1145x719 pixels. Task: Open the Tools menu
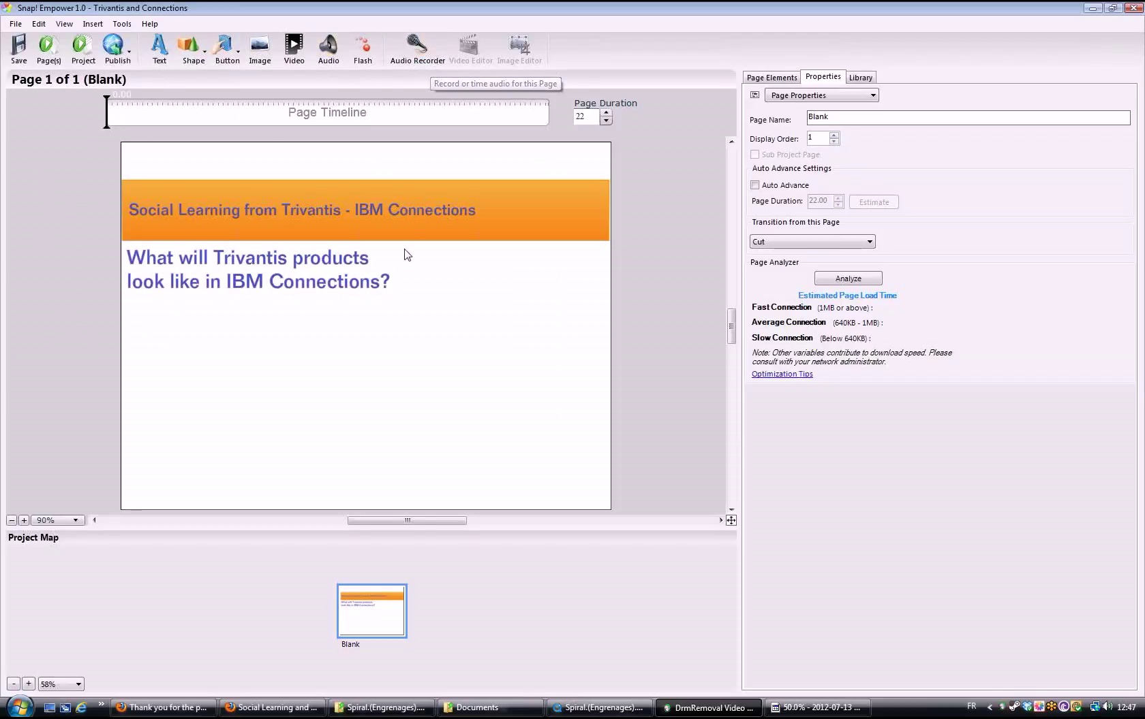tap(122, 24)
